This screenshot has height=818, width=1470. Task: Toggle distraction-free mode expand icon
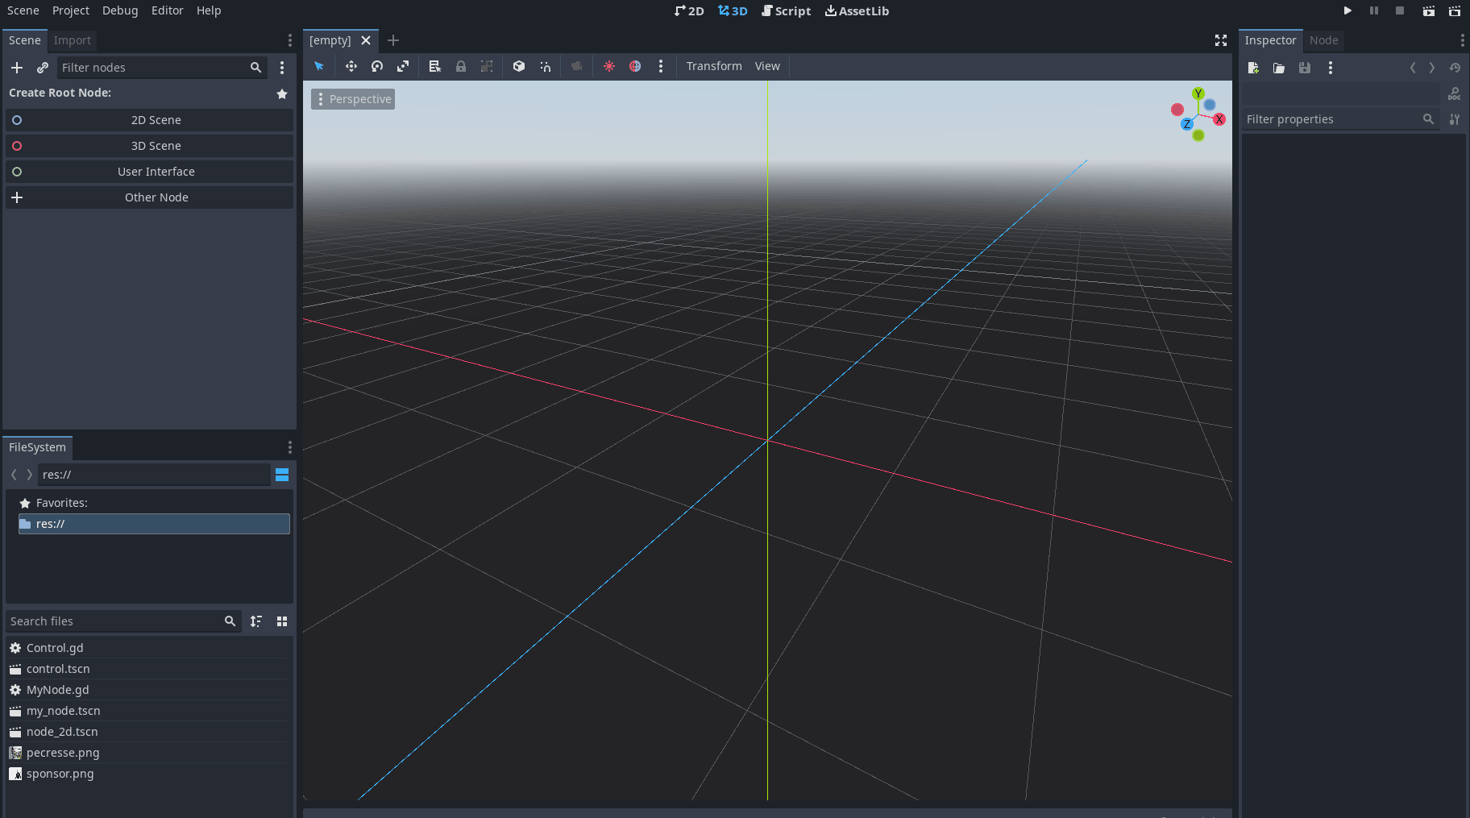tap(1221, 40)
